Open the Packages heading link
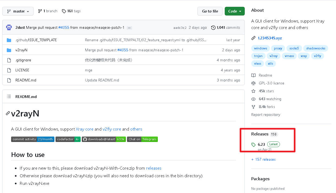Screen dimensions: 336x193 (x=260, y=179)
